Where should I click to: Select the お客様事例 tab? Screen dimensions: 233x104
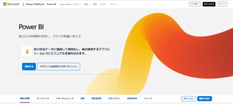point(132,99)
